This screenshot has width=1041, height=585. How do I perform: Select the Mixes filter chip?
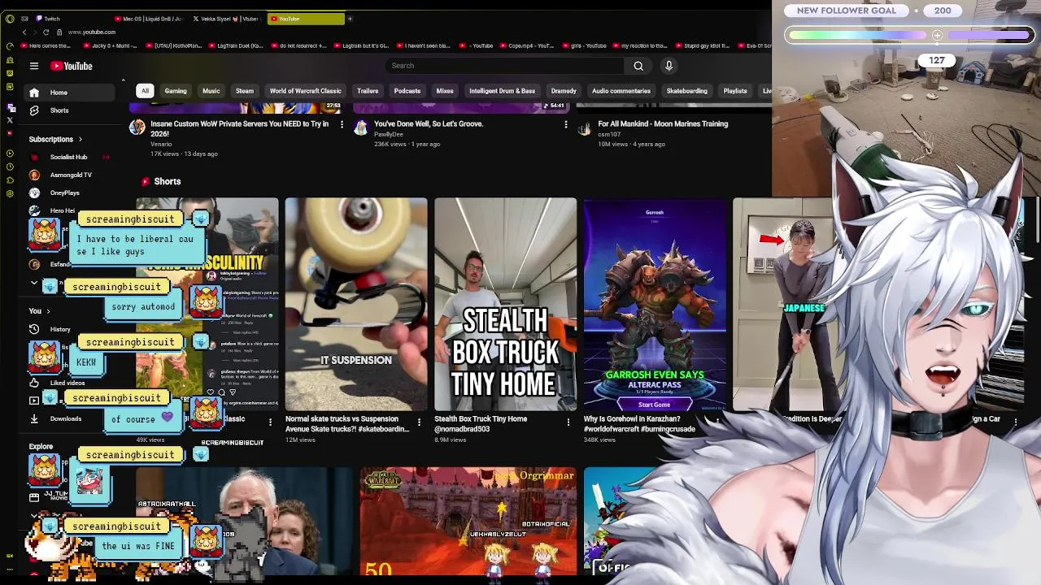[444, 91]
